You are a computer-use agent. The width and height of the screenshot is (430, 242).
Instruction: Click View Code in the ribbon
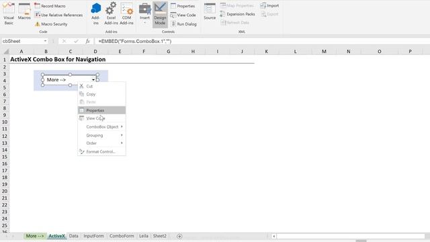pos(183,15)
